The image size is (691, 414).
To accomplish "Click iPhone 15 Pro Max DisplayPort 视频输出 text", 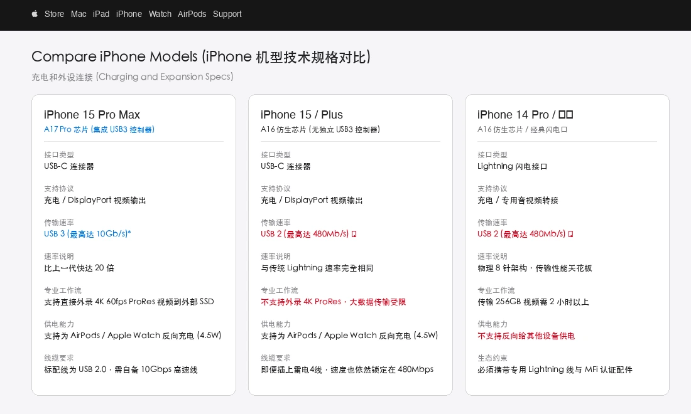I will (x=95, y=200).
